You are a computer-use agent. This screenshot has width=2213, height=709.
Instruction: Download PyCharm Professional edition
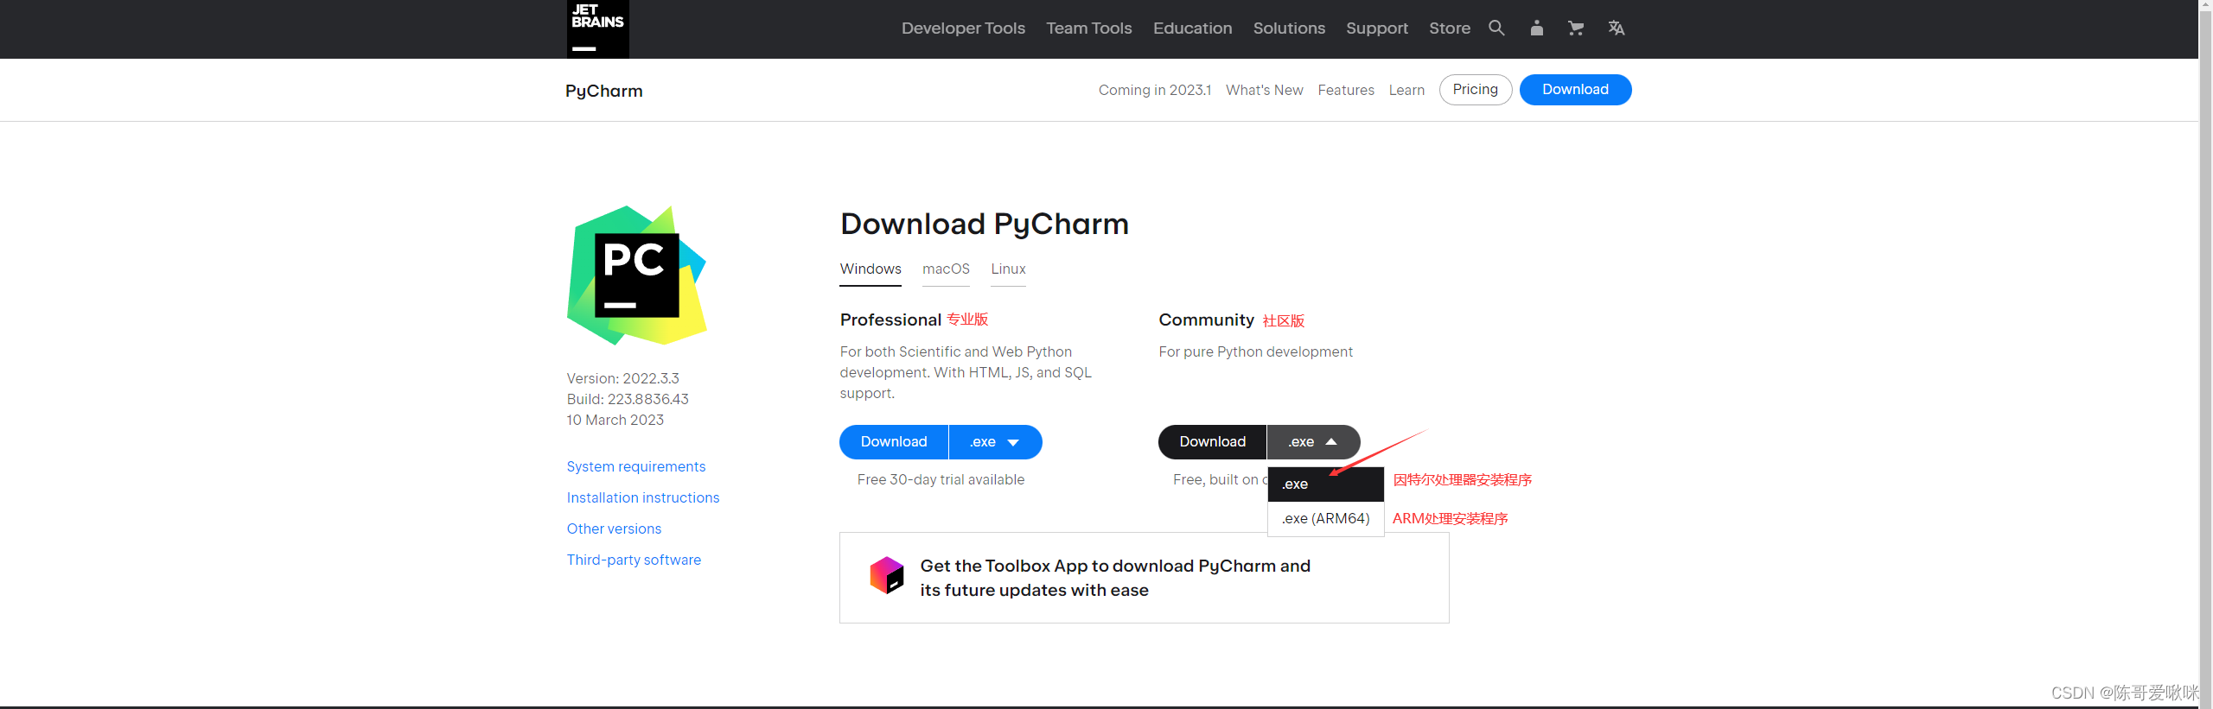(894, 442)
